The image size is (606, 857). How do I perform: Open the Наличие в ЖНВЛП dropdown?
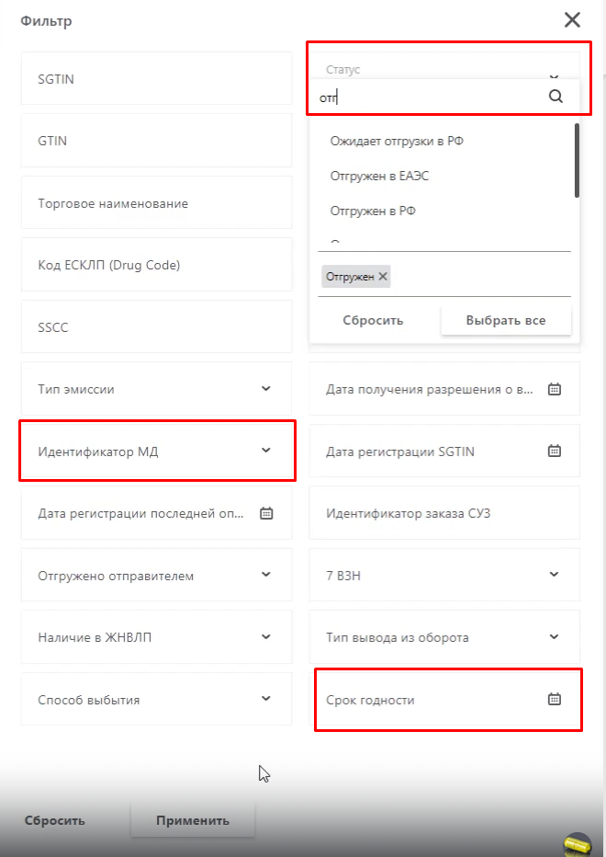(266, 636)
